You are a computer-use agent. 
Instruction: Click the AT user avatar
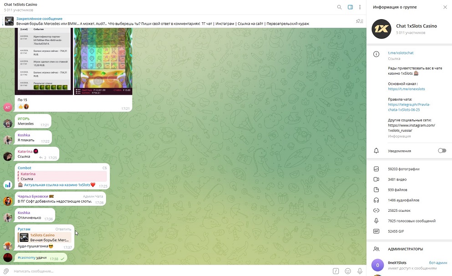(8, 107)
